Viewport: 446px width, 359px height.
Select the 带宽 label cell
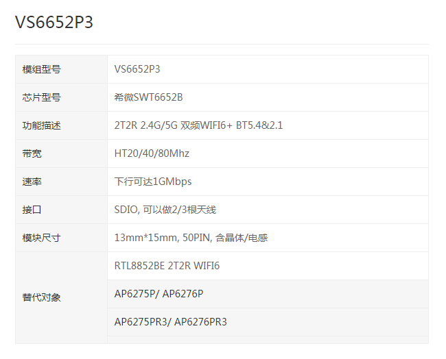click(32, 153)
